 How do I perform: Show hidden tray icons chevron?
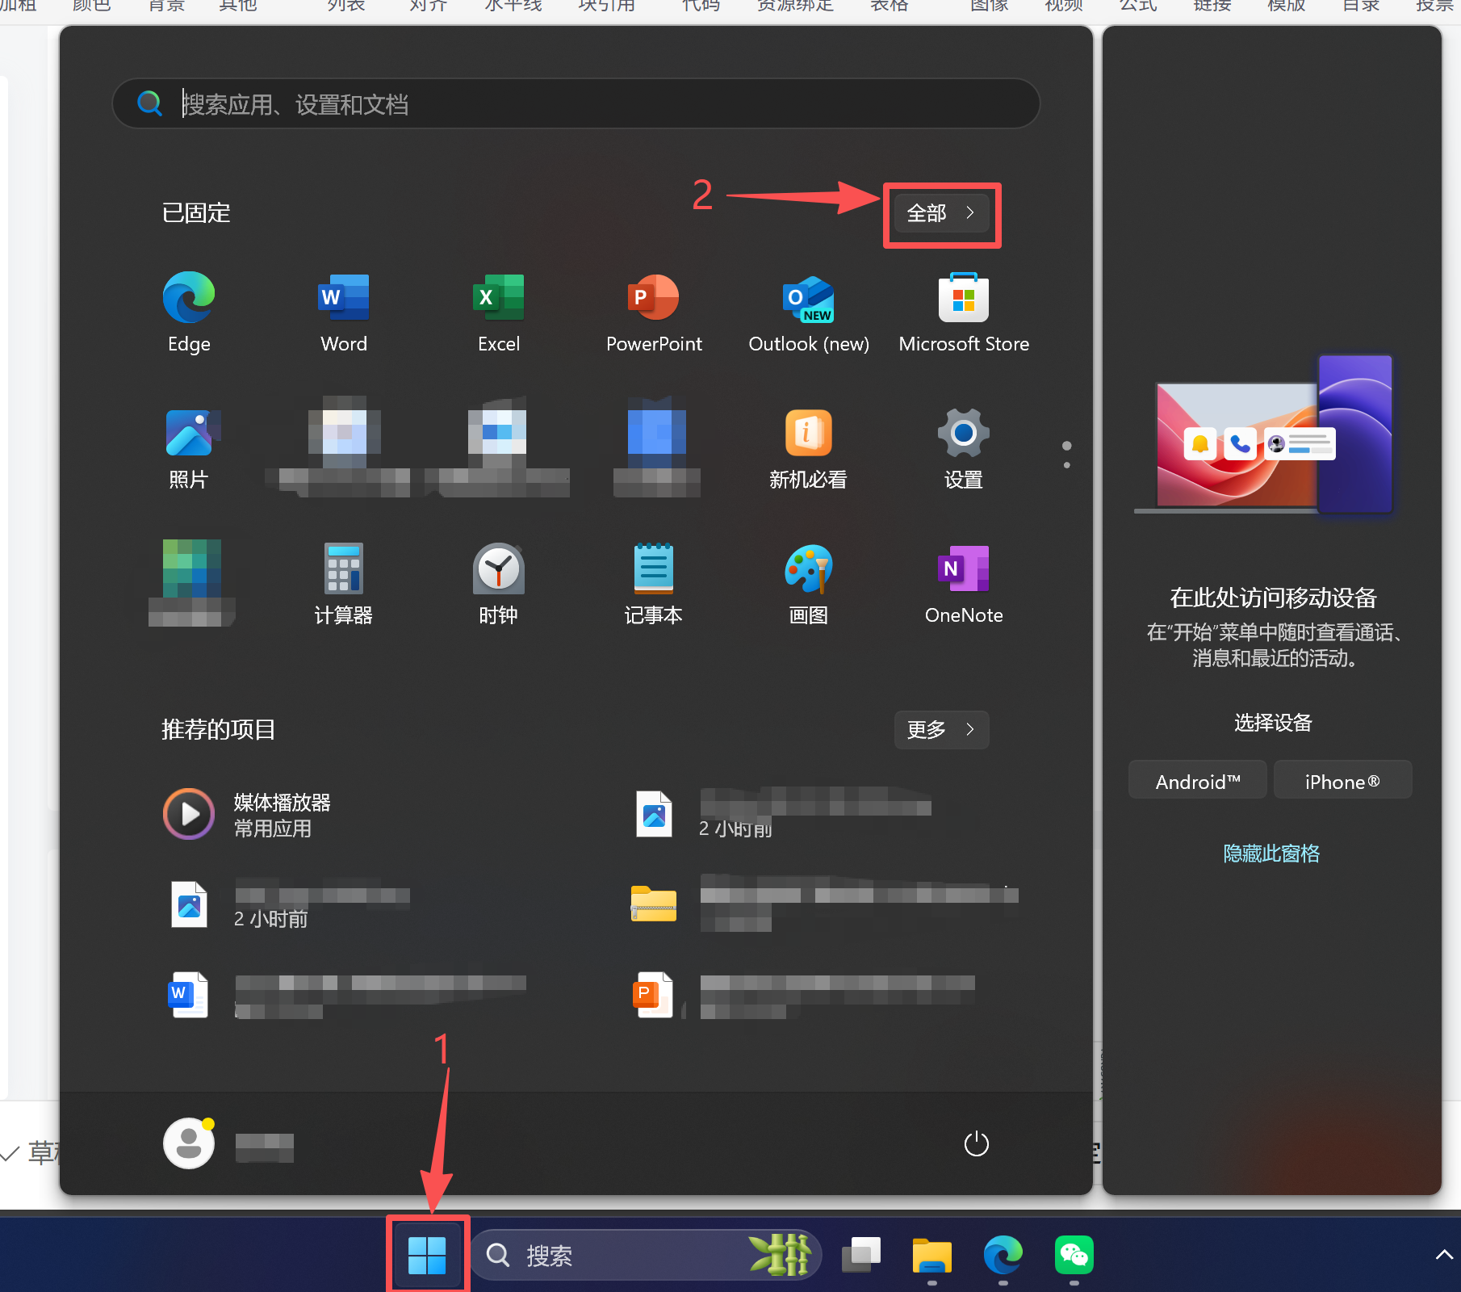pyautogui.click(x=1444, y=1255)
